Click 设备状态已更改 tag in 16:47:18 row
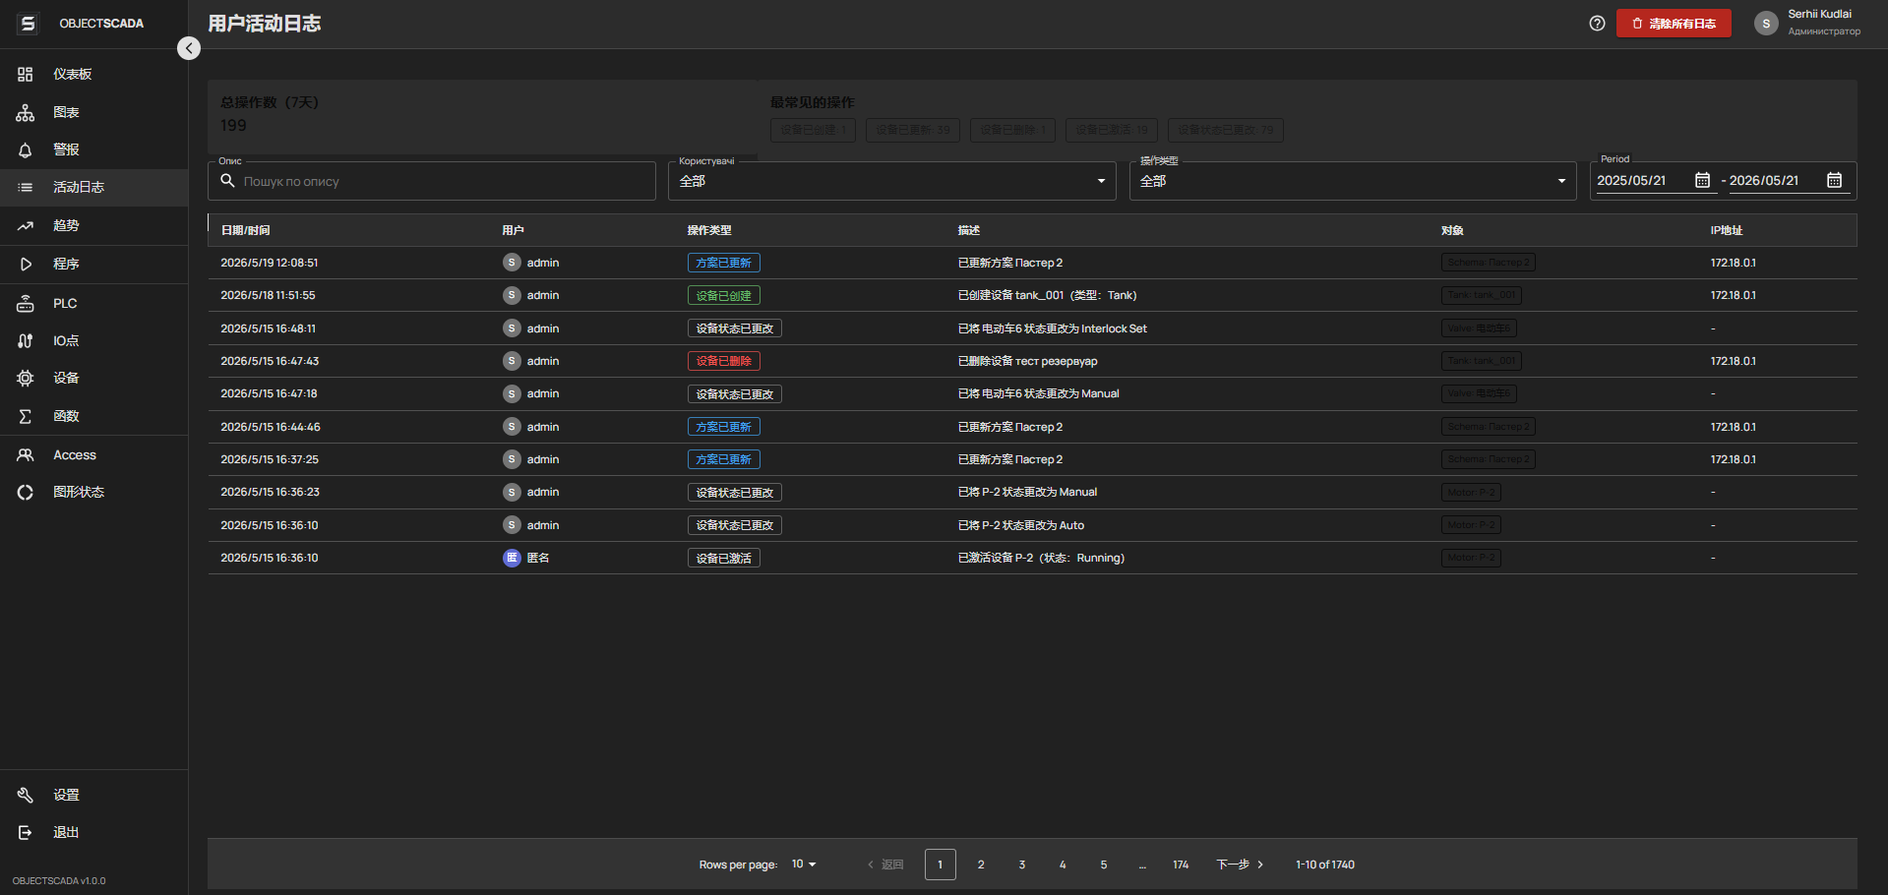Screen dimensions: 1888x895 pyautogui.click(x=735, y=393)
